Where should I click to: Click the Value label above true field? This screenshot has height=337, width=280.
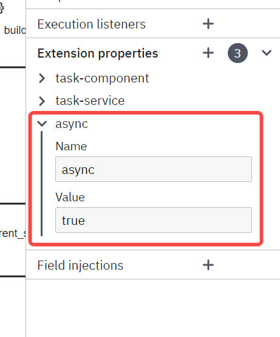(x=70, y=197)
